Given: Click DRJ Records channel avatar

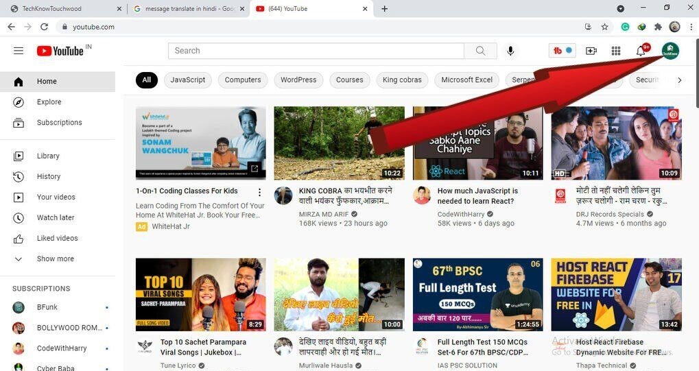Looking at the screenshot, I should pos(560,195).
